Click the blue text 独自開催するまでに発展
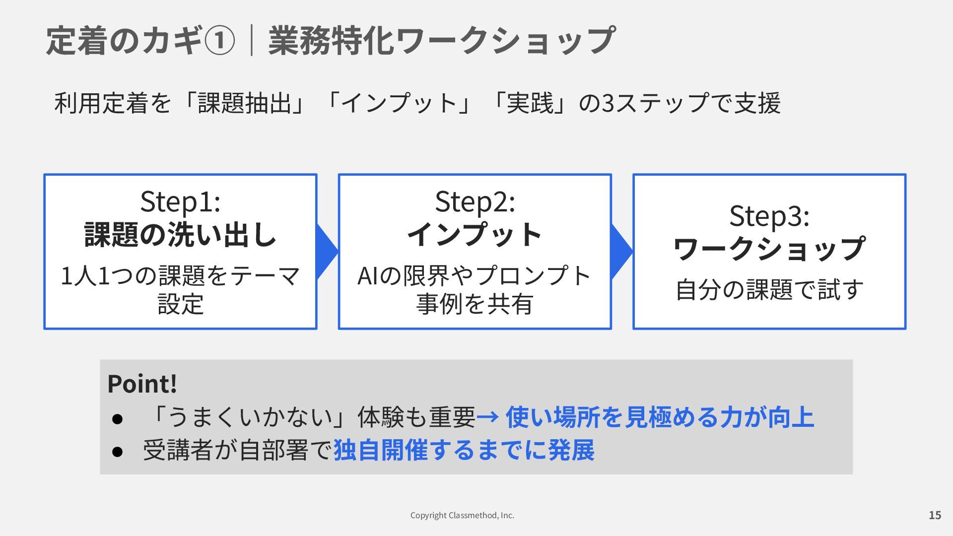953x536 pixels. pyautogui.click(x=464, y=451)
